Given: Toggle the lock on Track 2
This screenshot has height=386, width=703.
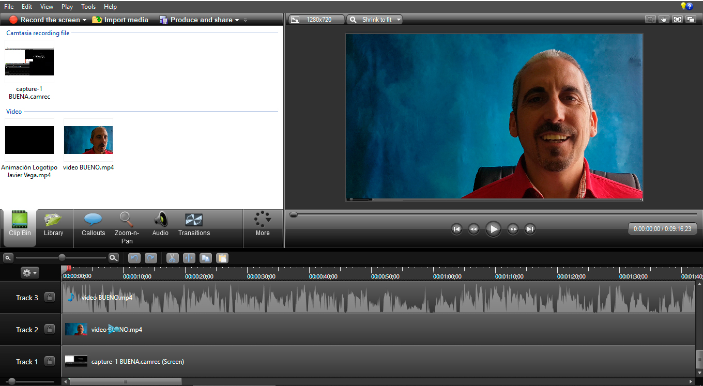Looking at the screenshot, I should tap(49, 329).
